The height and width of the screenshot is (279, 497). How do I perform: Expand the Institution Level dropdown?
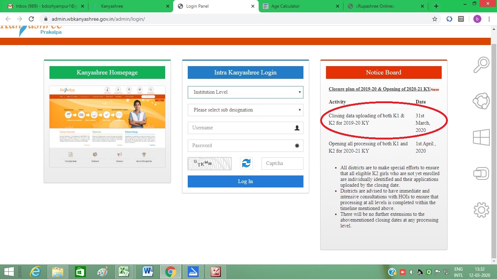coord(246,92)
